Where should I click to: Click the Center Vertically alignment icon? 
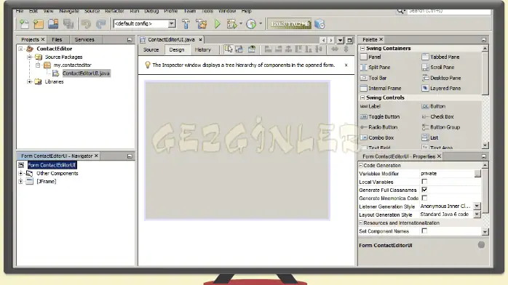point(319,49)
